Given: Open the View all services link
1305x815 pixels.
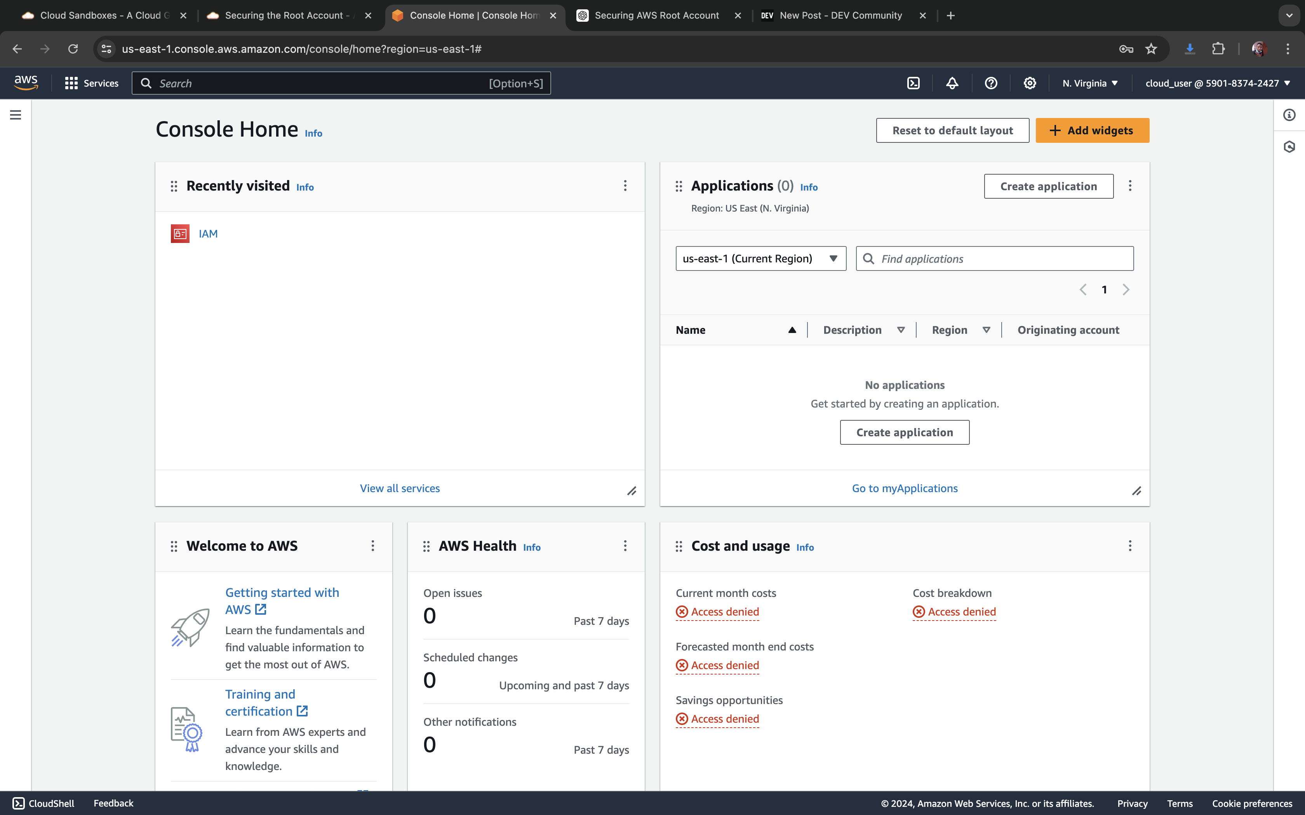Looking at the screenshot, I should tap(400, 488).
